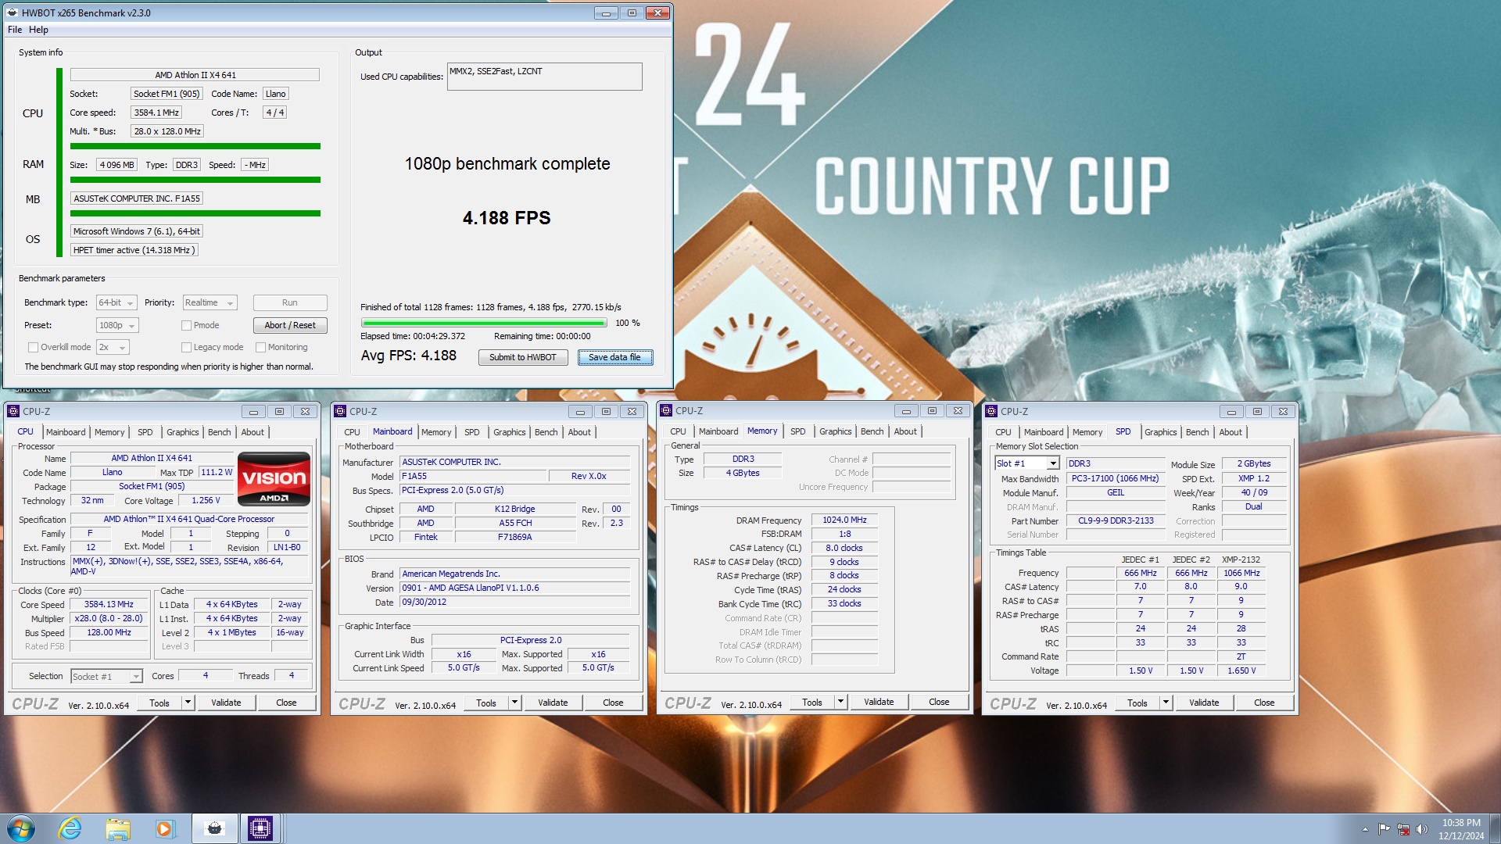
Task: Toggle the Legacy mode checkbox
Action: pos(186,347)
